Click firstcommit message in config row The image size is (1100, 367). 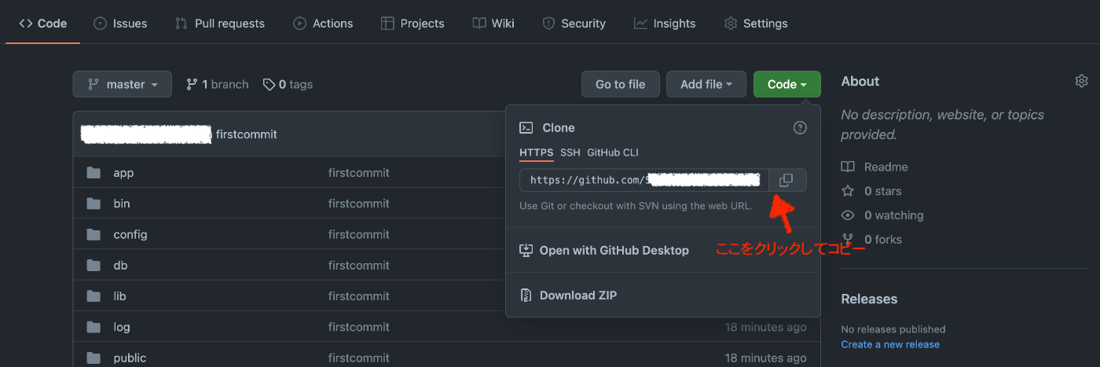359,234
